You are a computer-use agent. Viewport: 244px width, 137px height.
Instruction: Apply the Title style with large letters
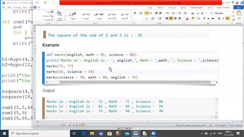[x=73, y=16]
